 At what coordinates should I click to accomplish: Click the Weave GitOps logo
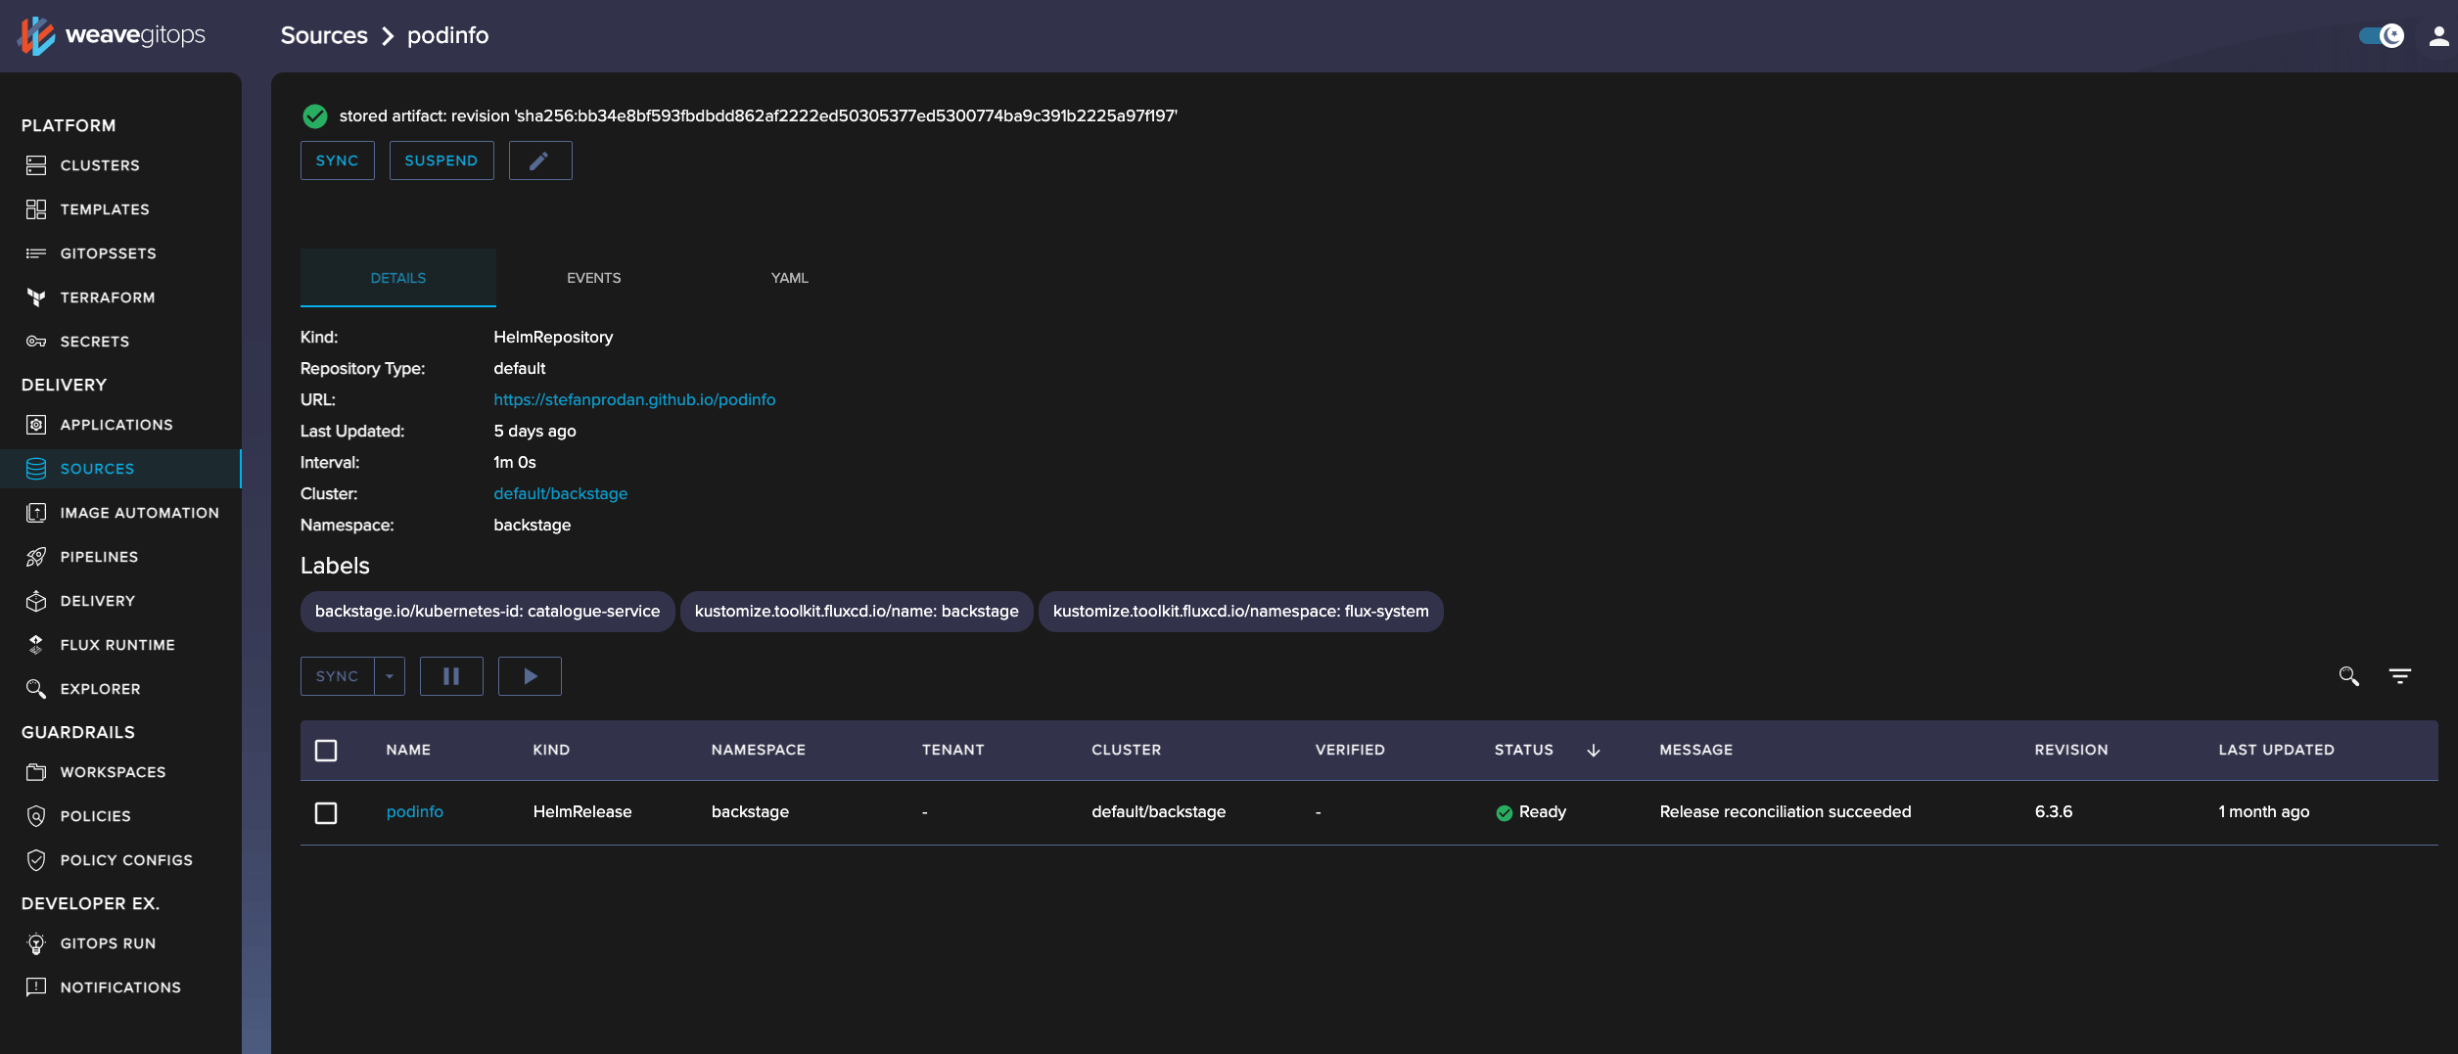(112, 35)
